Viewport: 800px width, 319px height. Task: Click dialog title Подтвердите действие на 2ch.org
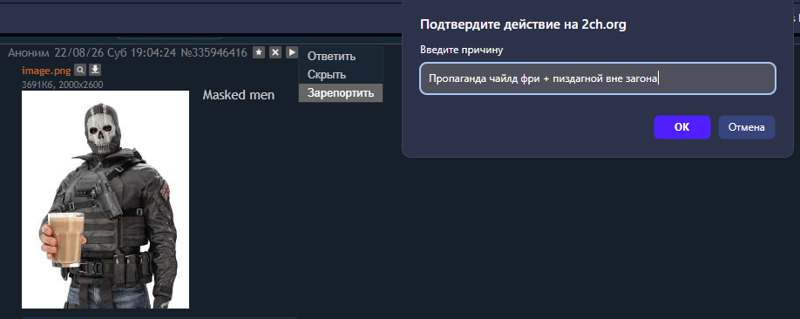click(523, 25)
